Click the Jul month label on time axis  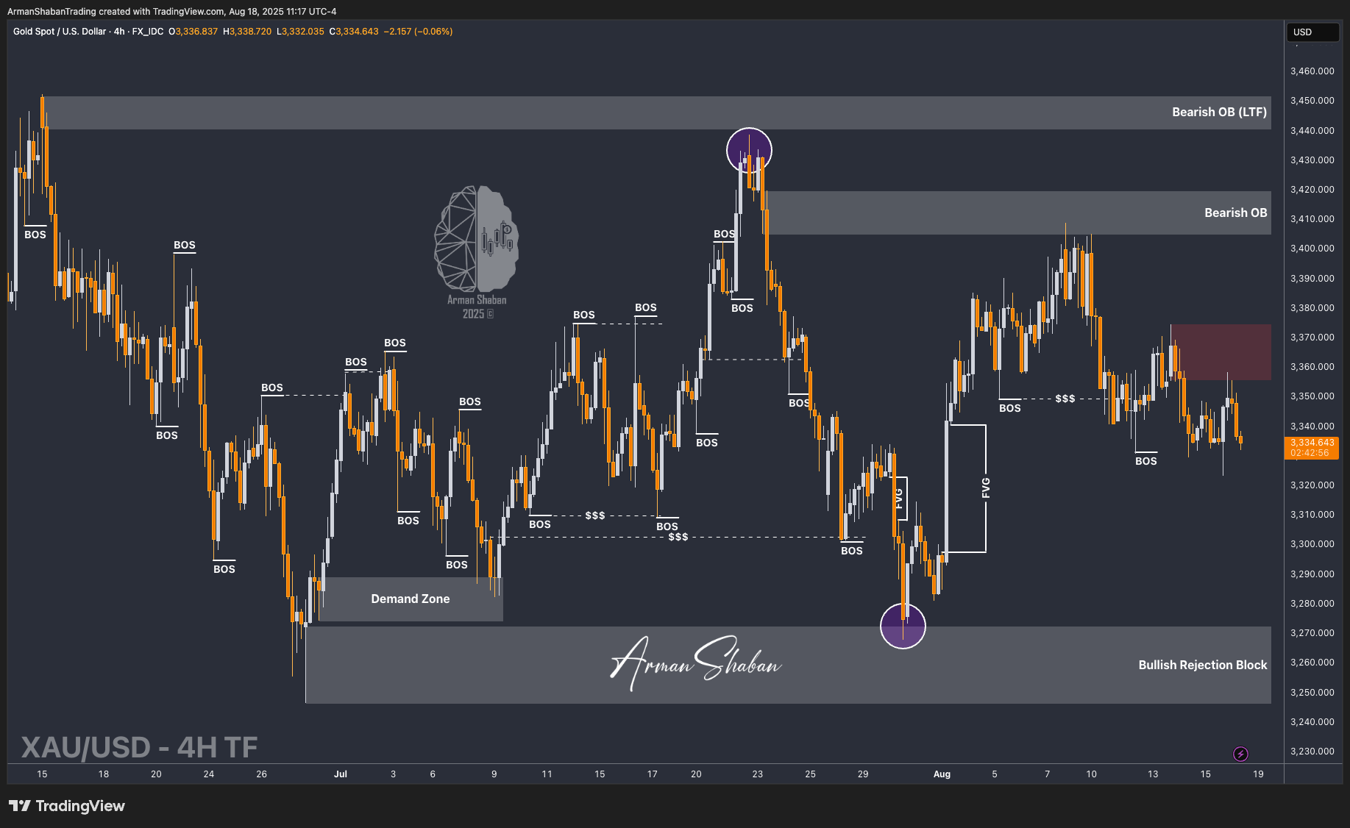(x=340, y=774)
